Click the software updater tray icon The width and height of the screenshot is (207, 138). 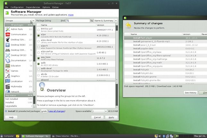click(x=171, y=136)
